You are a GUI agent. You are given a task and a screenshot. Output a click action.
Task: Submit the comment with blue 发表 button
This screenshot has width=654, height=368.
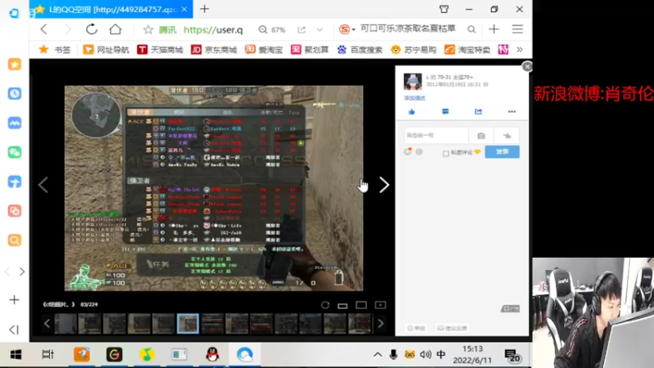(x=502, y=152)
